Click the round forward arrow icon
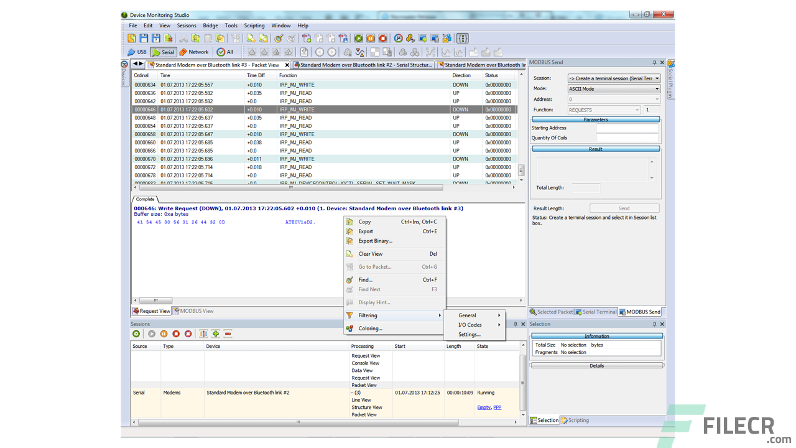Image resolution: width=796 pixels, height=448 pixels. pyautogui.click(x=332, y=52)
